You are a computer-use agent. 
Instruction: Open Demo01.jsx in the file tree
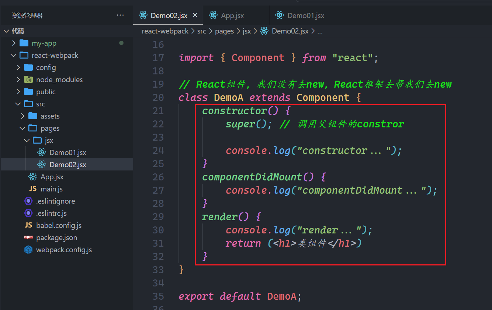(x=67, y=152)
